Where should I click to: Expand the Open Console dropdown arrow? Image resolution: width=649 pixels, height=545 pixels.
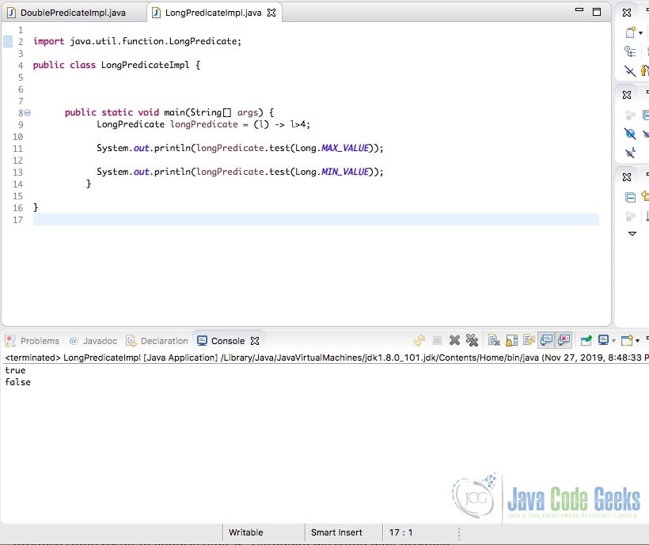coord(637,341)
